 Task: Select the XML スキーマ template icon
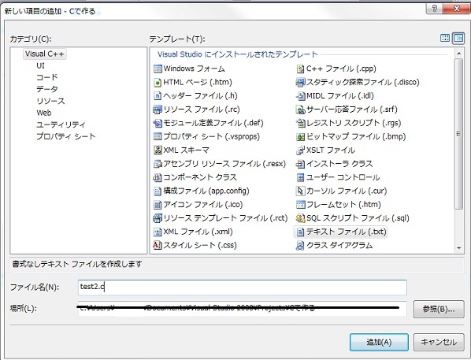click(158, 150)
